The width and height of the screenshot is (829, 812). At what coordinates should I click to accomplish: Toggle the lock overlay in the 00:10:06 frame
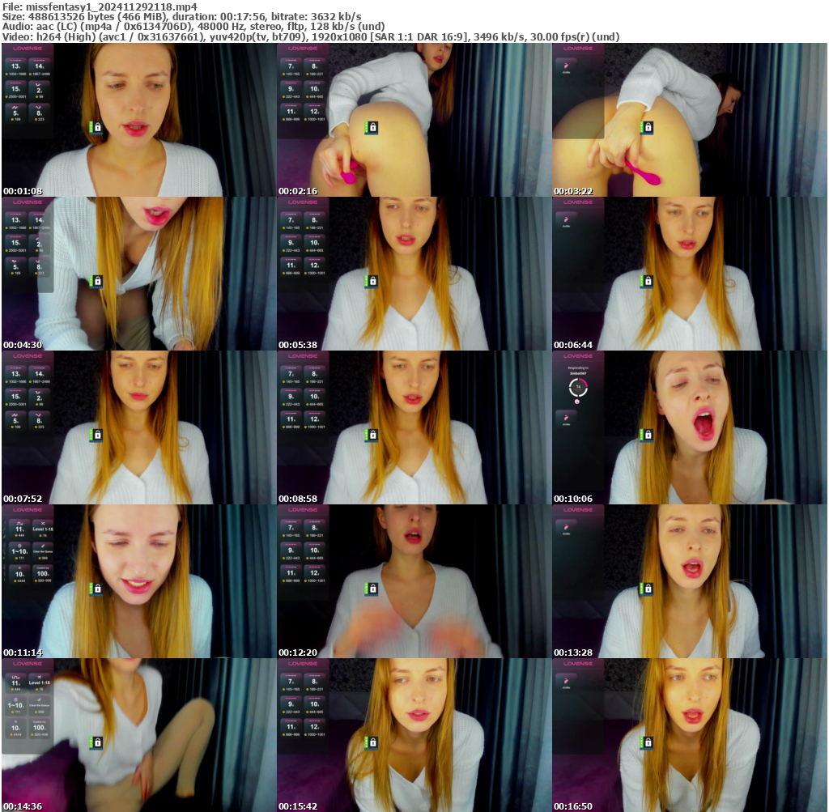click(648, 436)
